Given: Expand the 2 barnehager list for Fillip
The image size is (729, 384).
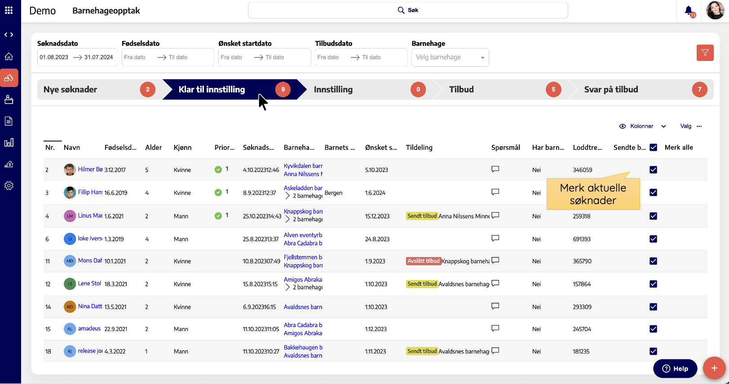Looking at the screenshot, I should coord(287,196).
